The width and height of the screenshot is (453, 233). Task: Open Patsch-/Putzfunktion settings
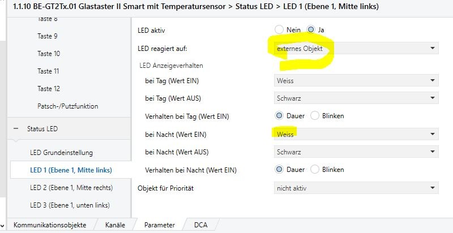pyautogui.click(x=67, y=106)
